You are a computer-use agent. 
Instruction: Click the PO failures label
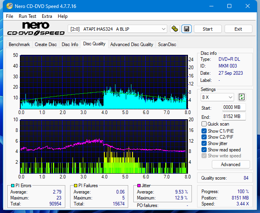coord(148,205)
